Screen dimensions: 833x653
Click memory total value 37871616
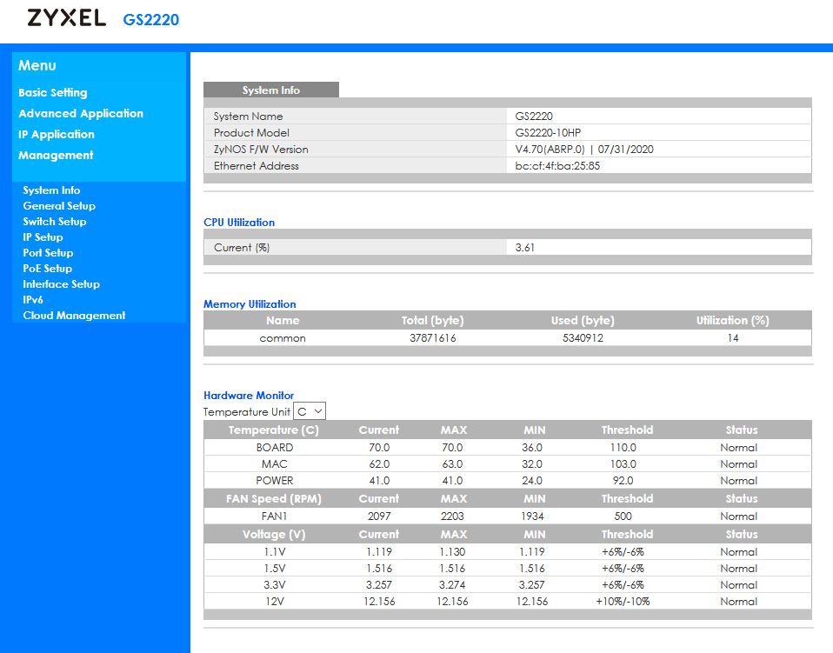click(x=432, y=338)
